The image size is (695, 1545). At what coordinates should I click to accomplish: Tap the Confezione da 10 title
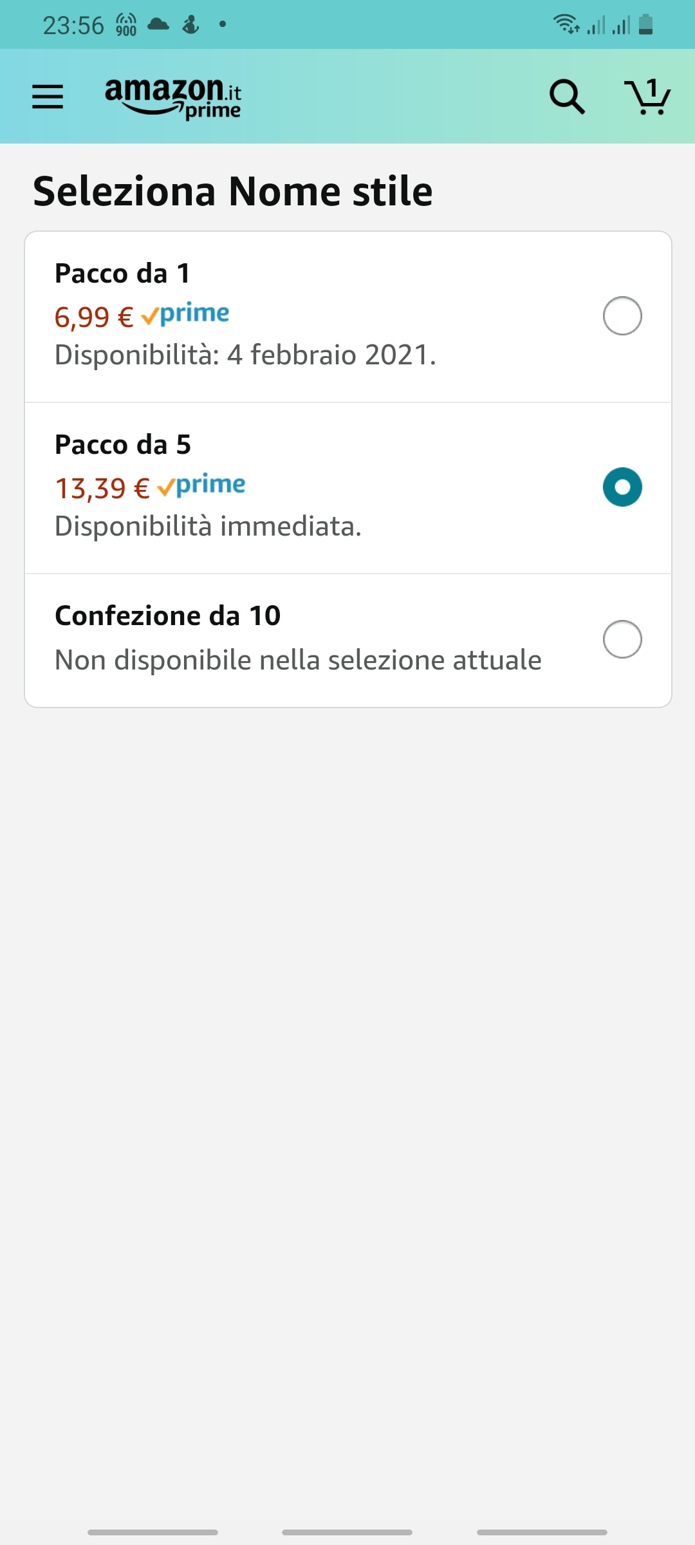click(168, 616)
